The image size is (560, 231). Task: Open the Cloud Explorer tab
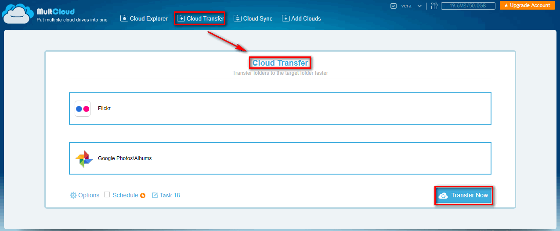point(144,18)
